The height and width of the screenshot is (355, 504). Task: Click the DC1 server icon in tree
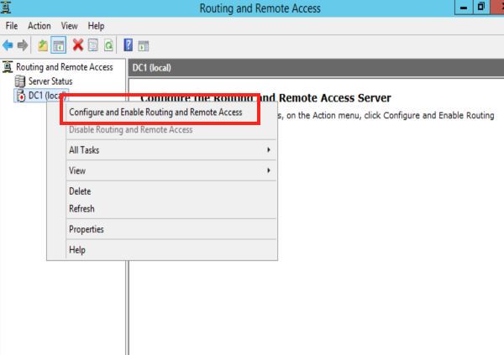tap(20, 96)
